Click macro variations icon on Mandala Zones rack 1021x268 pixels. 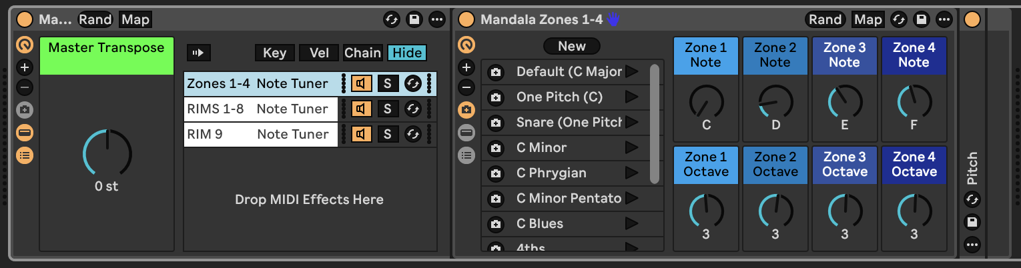[x=466, y=109]
